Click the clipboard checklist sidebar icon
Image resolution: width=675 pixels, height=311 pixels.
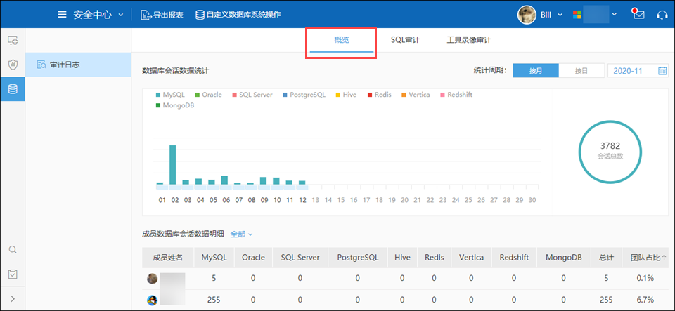point(13,274)
